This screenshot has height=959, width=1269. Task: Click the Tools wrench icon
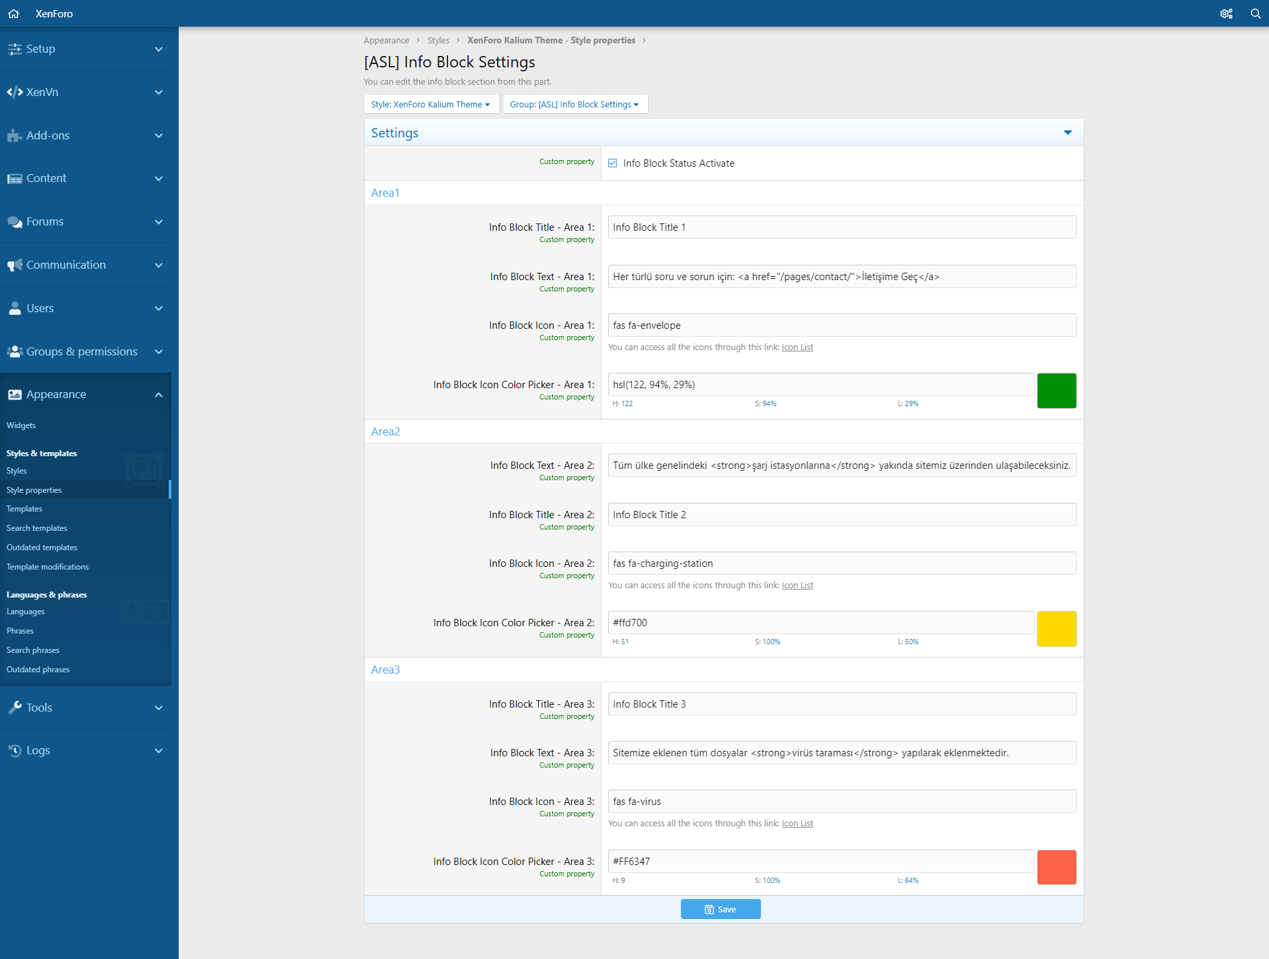click(x=15, y=708)
